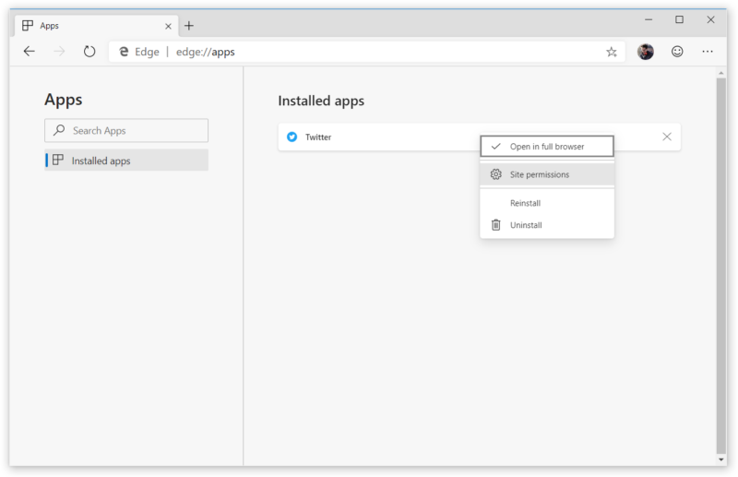Toggle the Open in full browser checkmark option
This screenshot has width=738, height=477.
[547, 147]
